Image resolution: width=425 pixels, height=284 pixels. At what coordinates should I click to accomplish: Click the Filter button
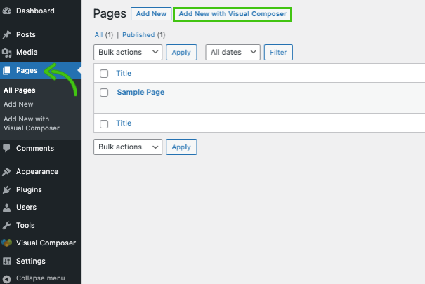278,52
